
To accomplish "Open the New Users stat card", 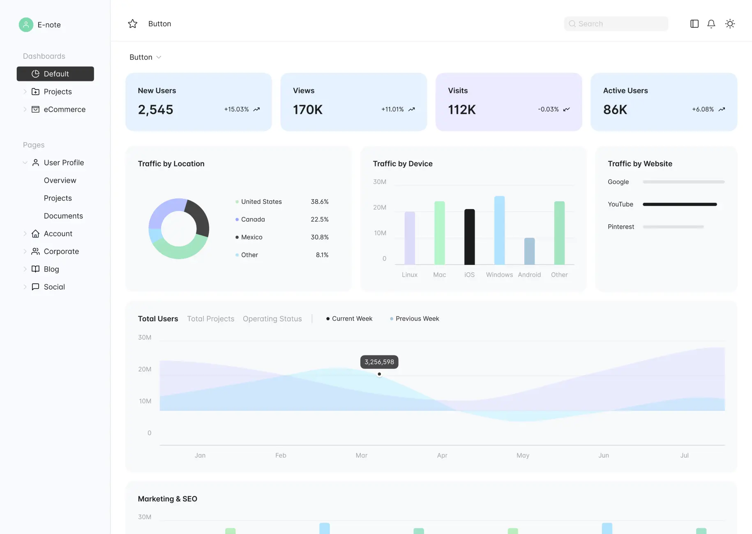I will pyautogui.click(x=198, y=102).
